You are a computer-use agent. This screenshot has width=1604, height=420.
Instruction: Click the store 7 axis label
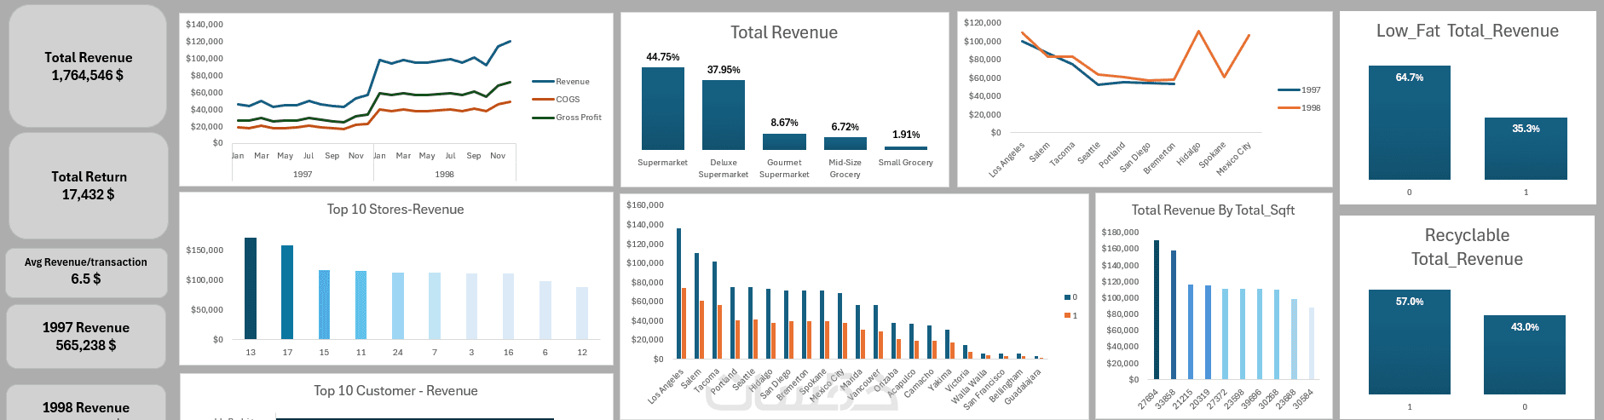tap(435, 352)
